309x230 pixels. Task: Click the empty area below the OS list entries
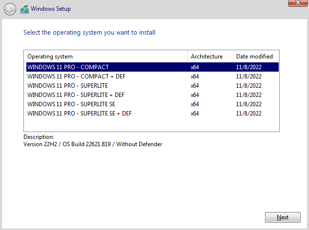[151, 124]
